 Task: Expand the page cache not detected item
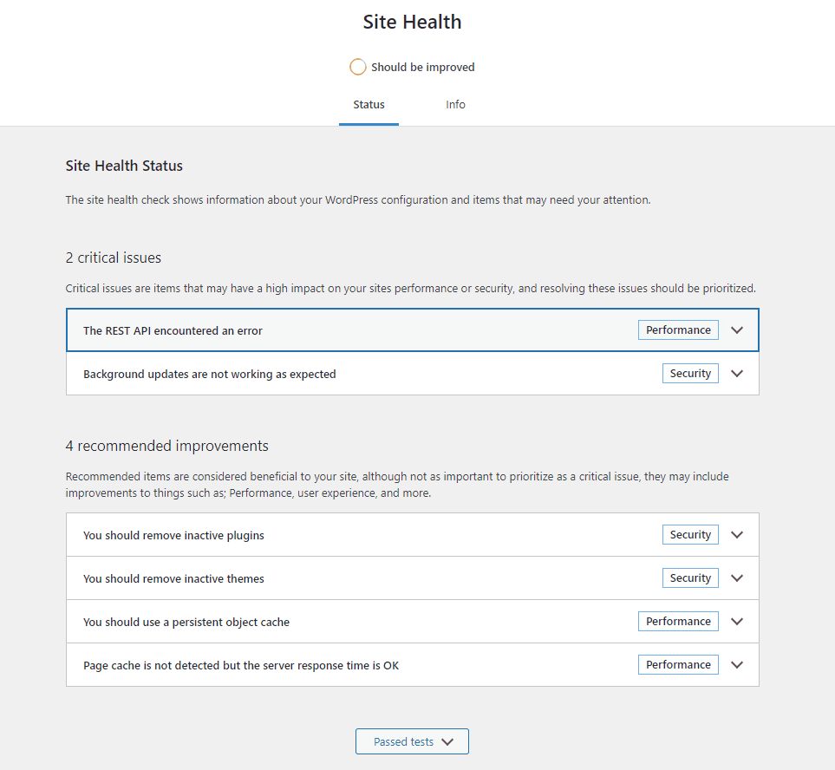736,664
